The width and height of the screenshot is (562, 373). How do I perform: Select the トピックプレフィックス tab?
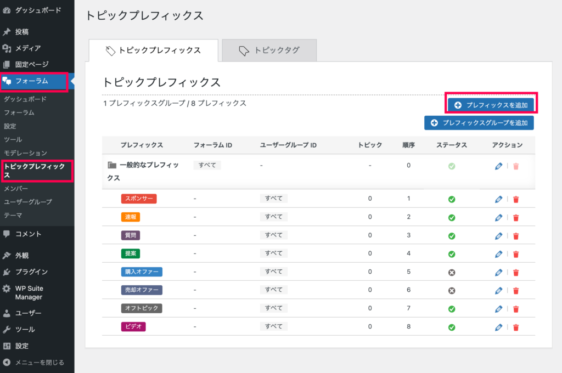coord(154,50)
